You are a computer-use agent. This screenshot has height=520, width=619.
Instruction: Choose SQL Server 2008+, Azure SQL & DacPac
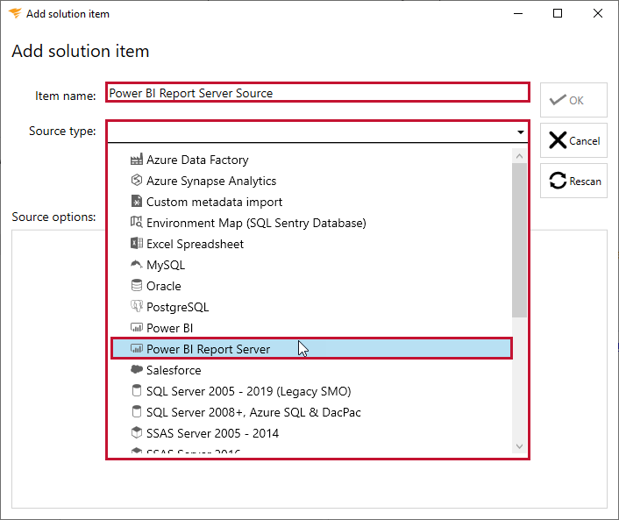tap(311, 412)
